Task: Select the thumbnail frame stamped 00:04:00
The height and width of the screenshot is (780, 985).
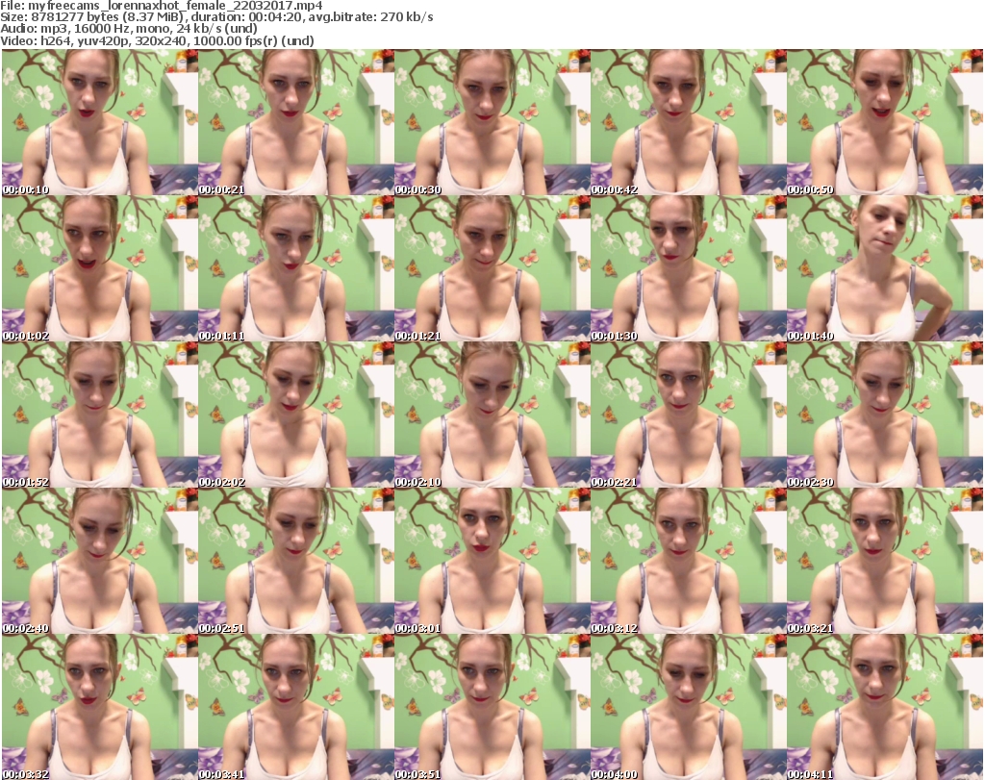Action: pos(688,708)
